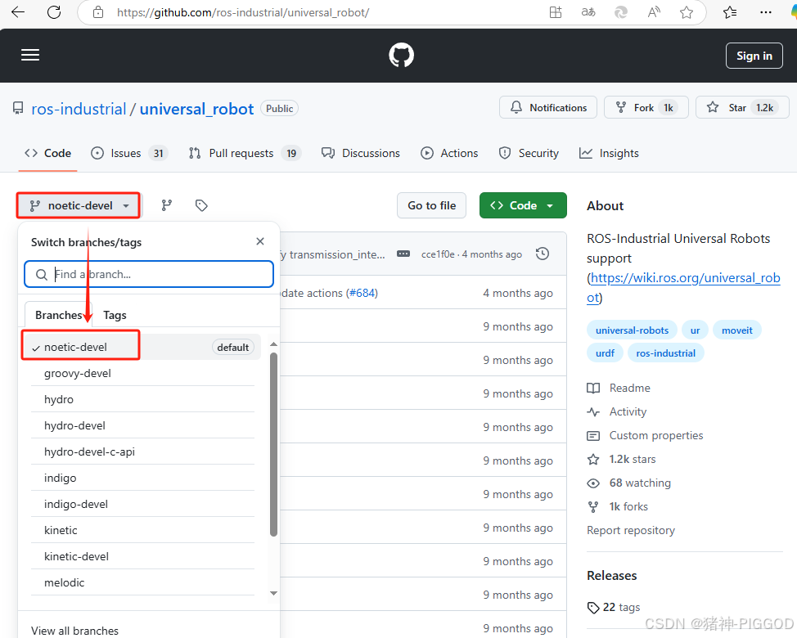Click the tags icon next to the branch selector
This screenshot has height=638, width=797.
coord(201,205)
